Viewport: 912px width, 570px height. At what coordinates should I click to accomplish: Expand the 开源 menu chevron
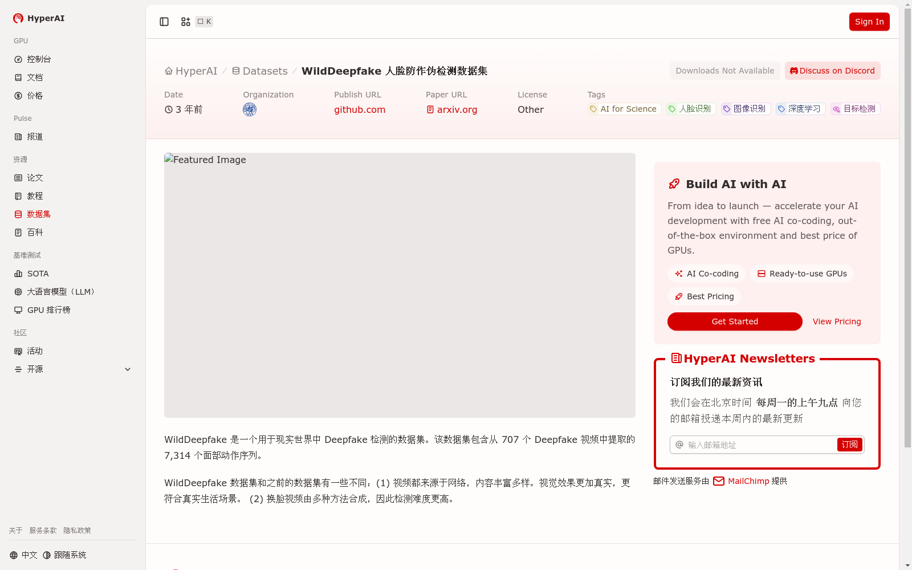pos(128,369)
